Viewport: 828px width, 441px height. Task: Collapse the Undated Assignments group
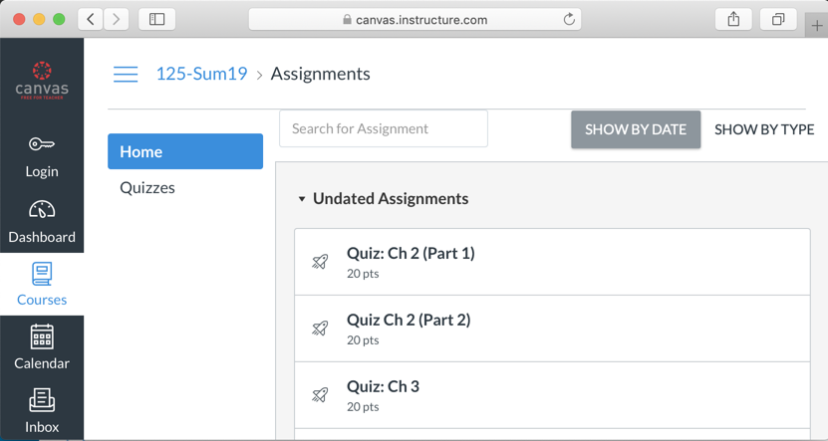pyautogui.click(x=302, y=199)
